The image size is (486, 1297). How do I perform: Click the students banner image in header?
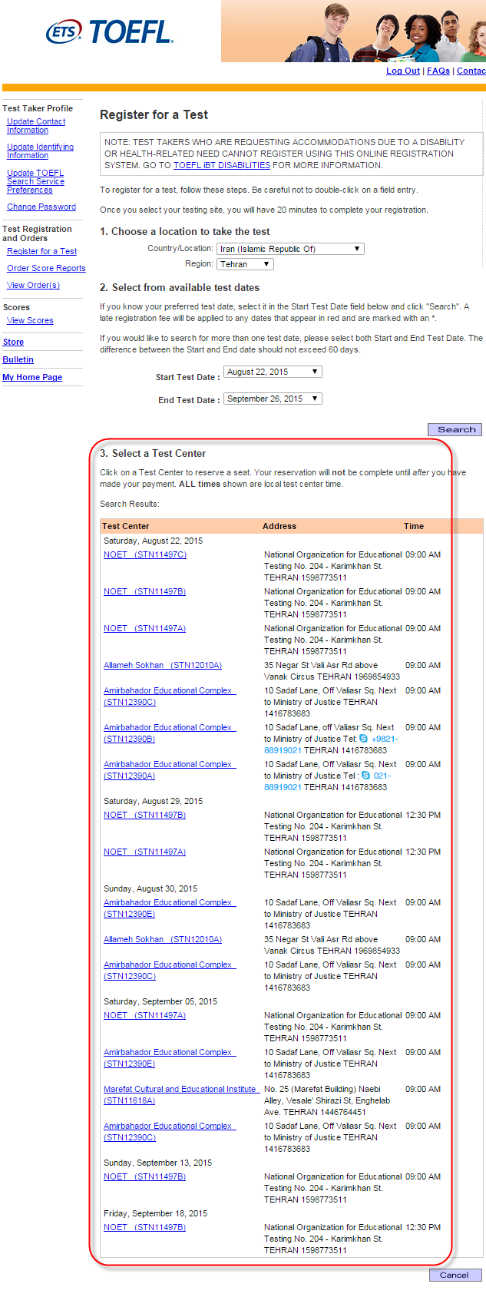coord(353,31)
